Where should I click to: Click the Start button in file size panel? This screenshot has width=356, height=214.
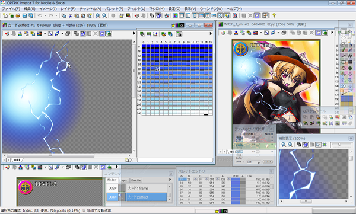click(268, 162)
